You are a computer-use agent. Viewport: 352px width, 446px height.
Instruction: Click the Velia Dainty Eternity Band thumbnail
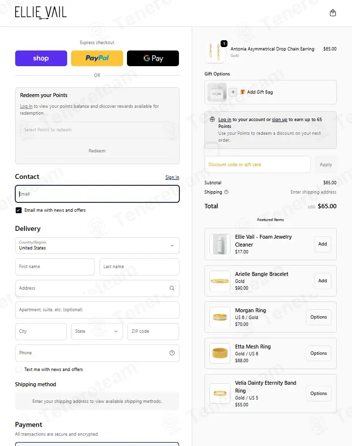coord(220,394)
